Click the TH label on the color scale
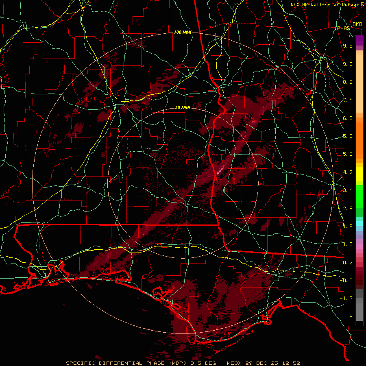This screenshot has height=366, width=366. point(349,317)
